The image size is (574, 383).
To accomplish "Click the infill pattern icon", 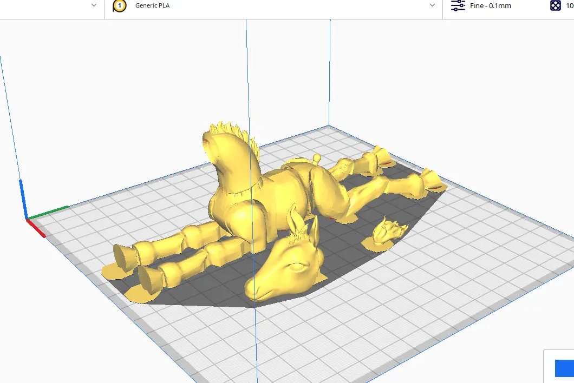I will coord(556,5).
